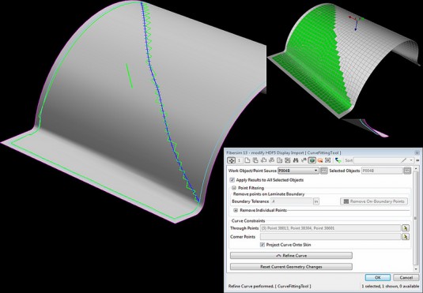This screenshot has height=293, width=423.
Task: Click Reset Current Geometry Changes button
Action: [291, 267]
